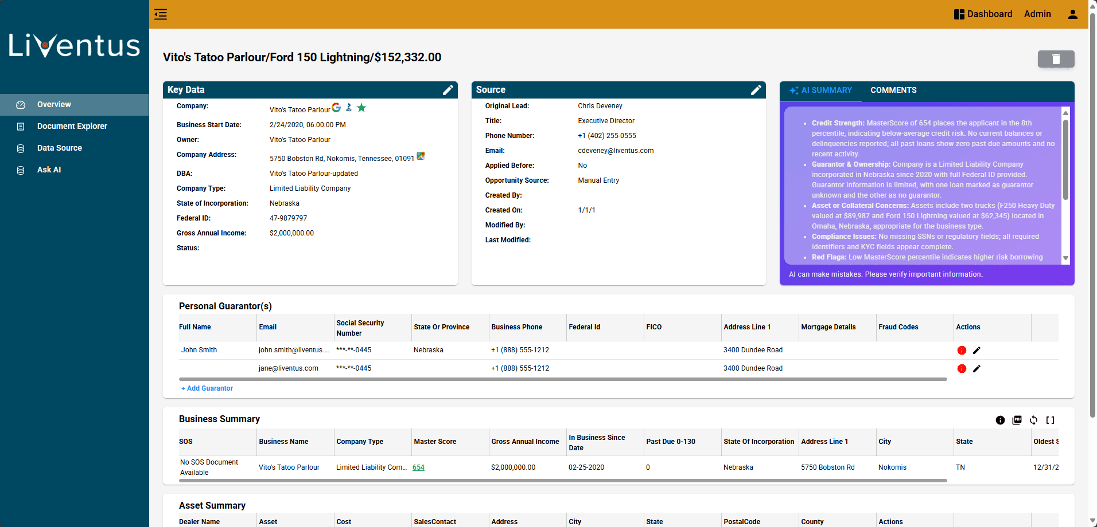This screenshot has width=1097, height=527.
Task: Open Document Explorer in the sidebar
Action: tap(74, 127)
